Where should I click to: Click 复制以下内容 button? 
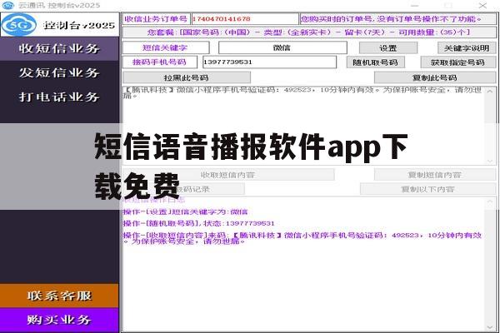(428, 189)
